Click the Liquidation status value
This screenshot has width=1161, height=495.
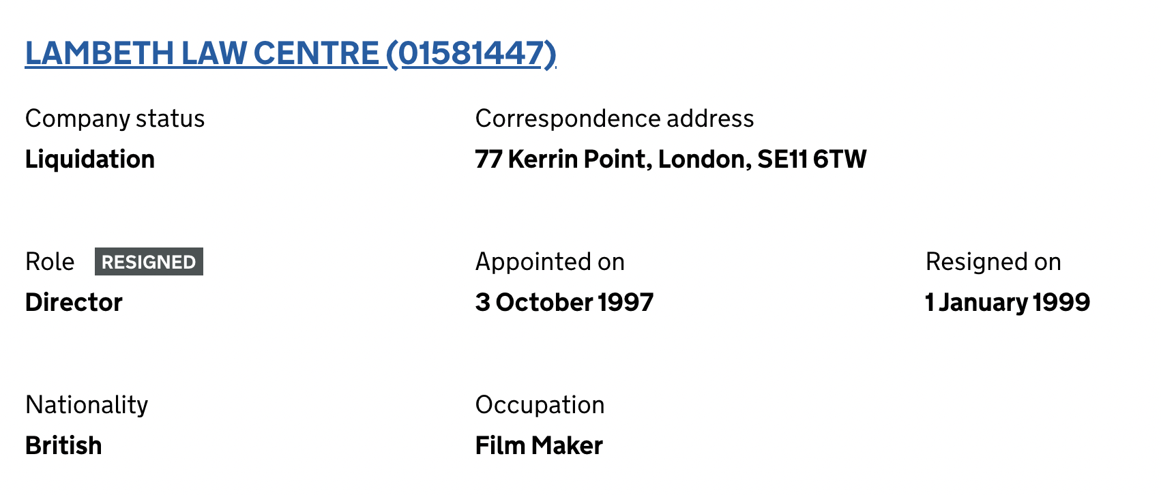tap(90, 160)
